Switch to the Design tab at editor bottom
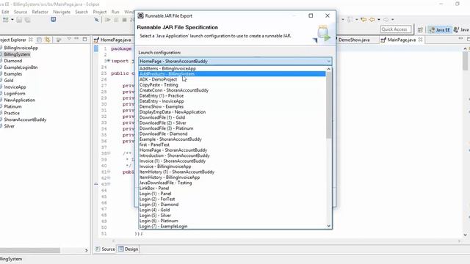470x264 pixels. click(x=129, y=249)
